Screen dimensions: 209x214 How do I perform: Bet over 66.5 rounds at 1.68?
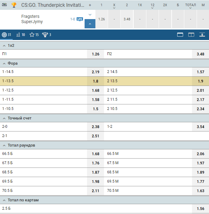click(95, 154)
